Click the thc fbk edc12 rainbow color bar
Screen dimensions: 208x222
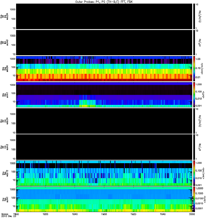coord(194,173)
